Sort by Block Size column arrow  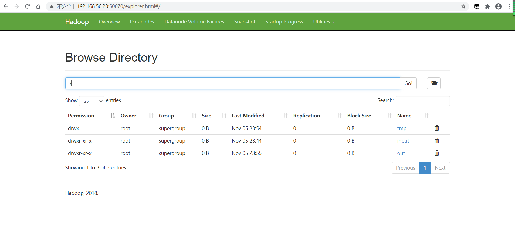tap(389, 116)
